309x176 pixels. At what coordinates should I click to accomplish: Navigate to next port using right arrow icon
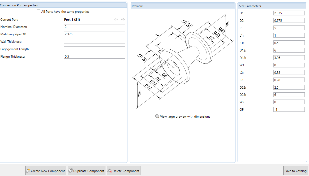[122, 19]
